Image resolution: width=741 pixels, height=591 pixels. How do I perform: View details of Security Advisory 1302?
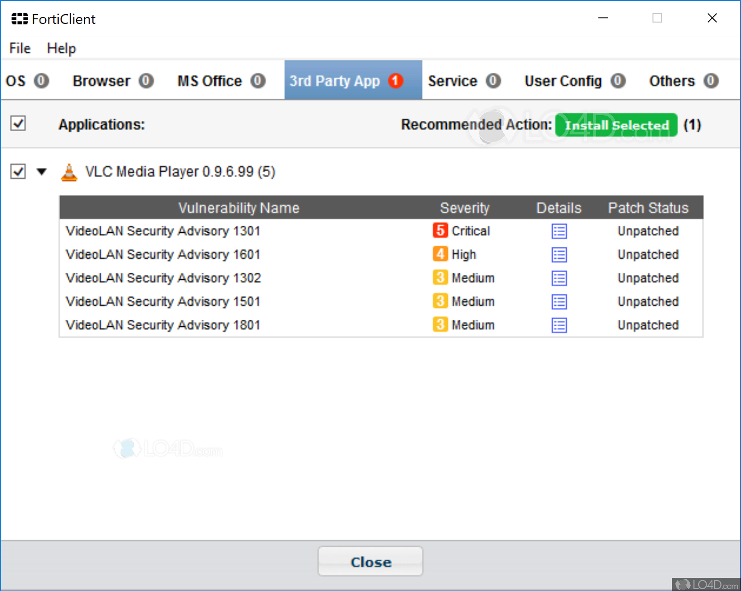tap(559, 278)
